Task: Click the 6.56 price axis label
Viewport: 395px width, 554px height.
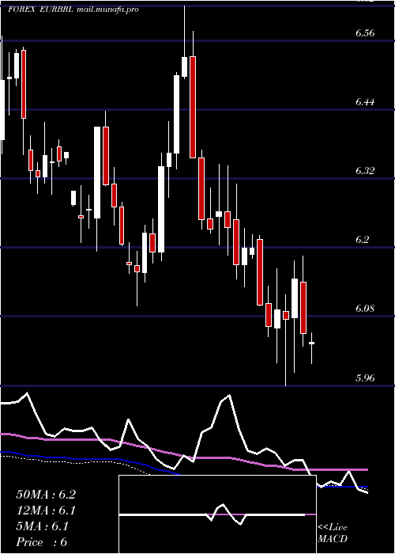Action: [365, 33]
